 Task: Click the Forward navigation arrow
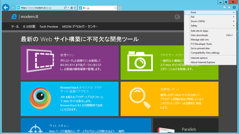(13, 7)
